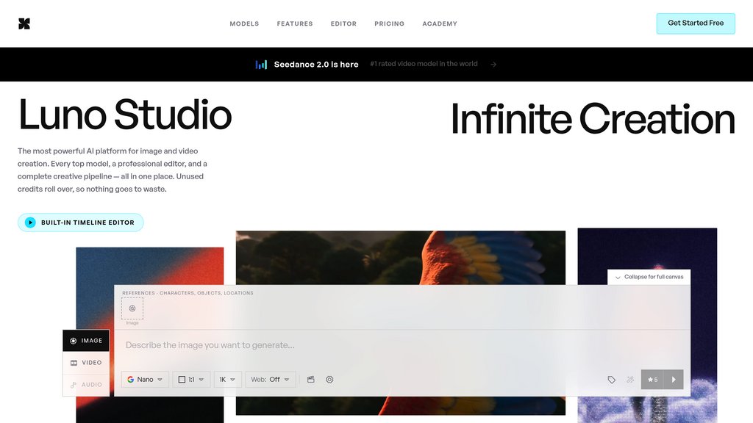Image resolution: width=753 pixels, height=423 pixels.
Task: Click the tag icon in prompt bar
Action: click(611, 380)
